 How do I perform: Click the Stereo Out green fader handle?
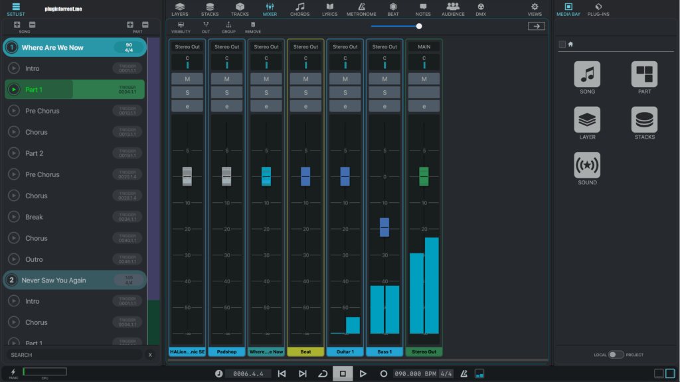click(424, 176)
